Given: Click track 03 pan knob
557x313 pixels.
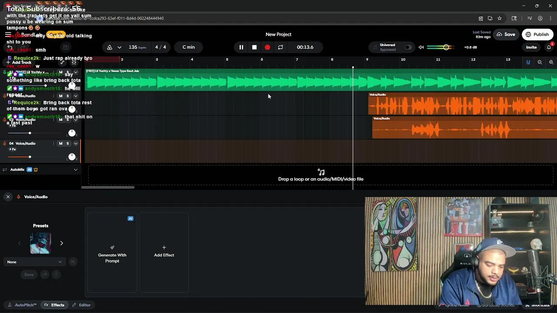Looking at the screenshot, I should point(72,133).
